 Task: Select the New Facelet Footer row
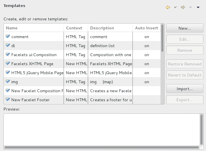[x=31, y=100]
